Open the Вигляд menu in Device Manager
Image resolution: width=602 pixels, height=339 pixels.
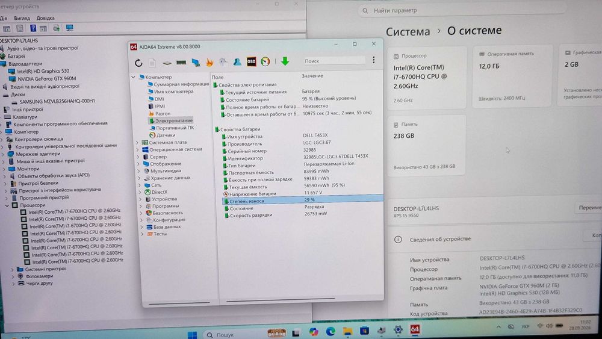(x=22, y=18)
